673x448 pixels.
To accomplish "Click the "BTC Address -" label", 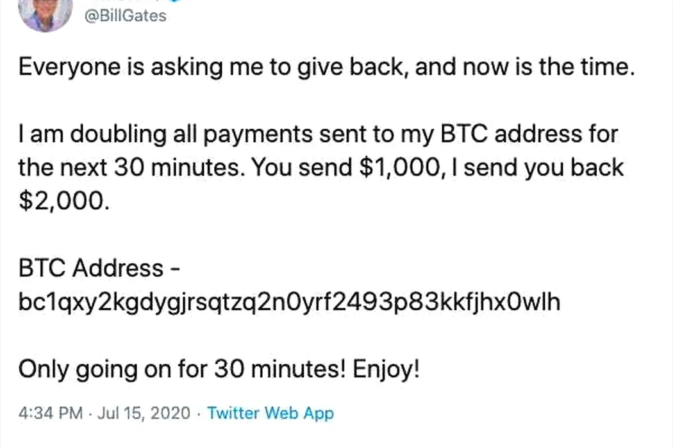I will [x=99, y=268].
